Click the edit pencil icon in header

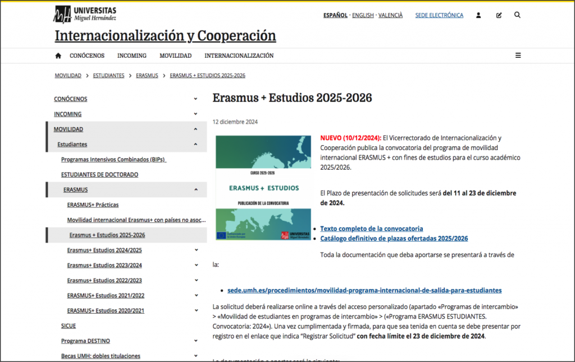[x=499, y=15]
